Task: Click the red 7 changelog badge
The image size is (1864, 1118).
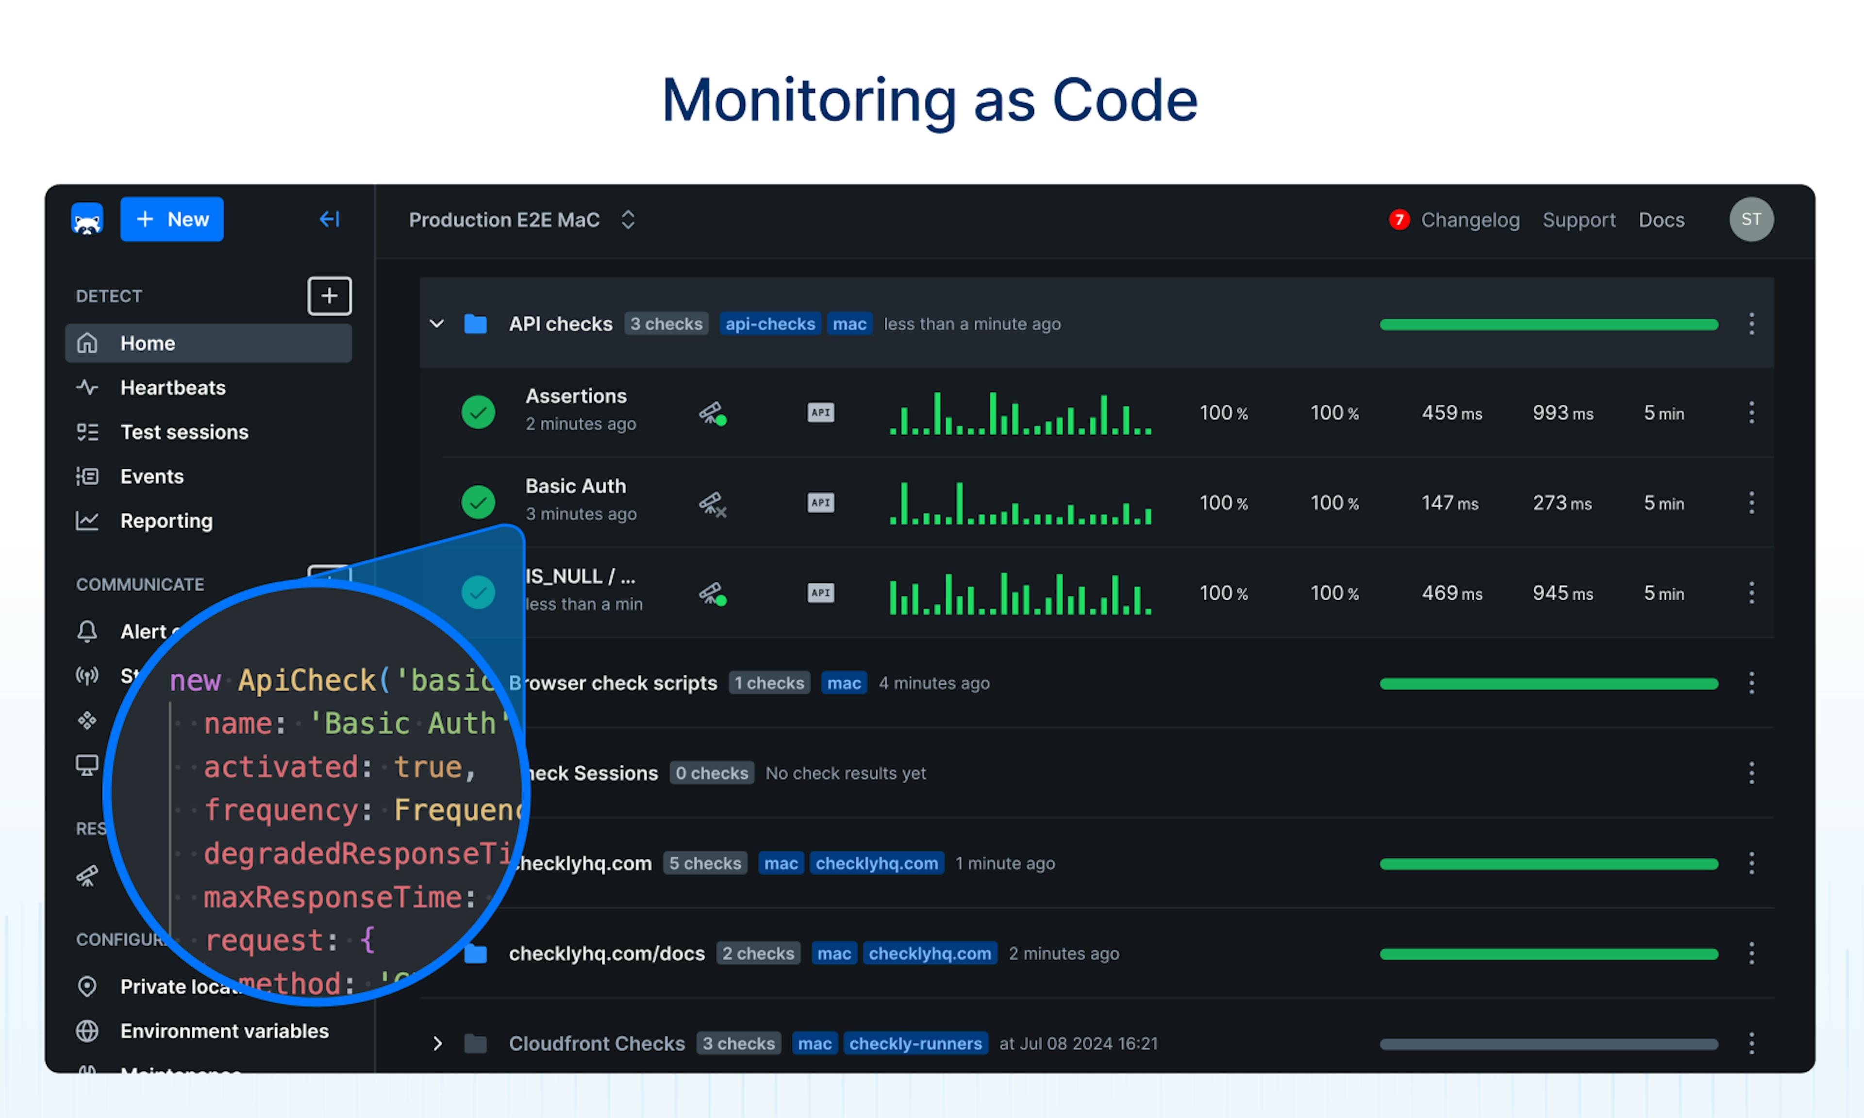Action: point(1399,219)
